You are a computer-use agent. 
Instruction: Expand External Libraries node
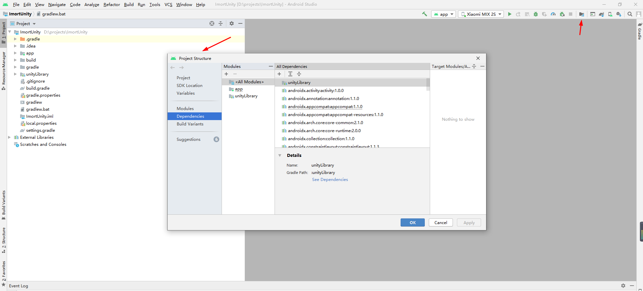(9, 137)
